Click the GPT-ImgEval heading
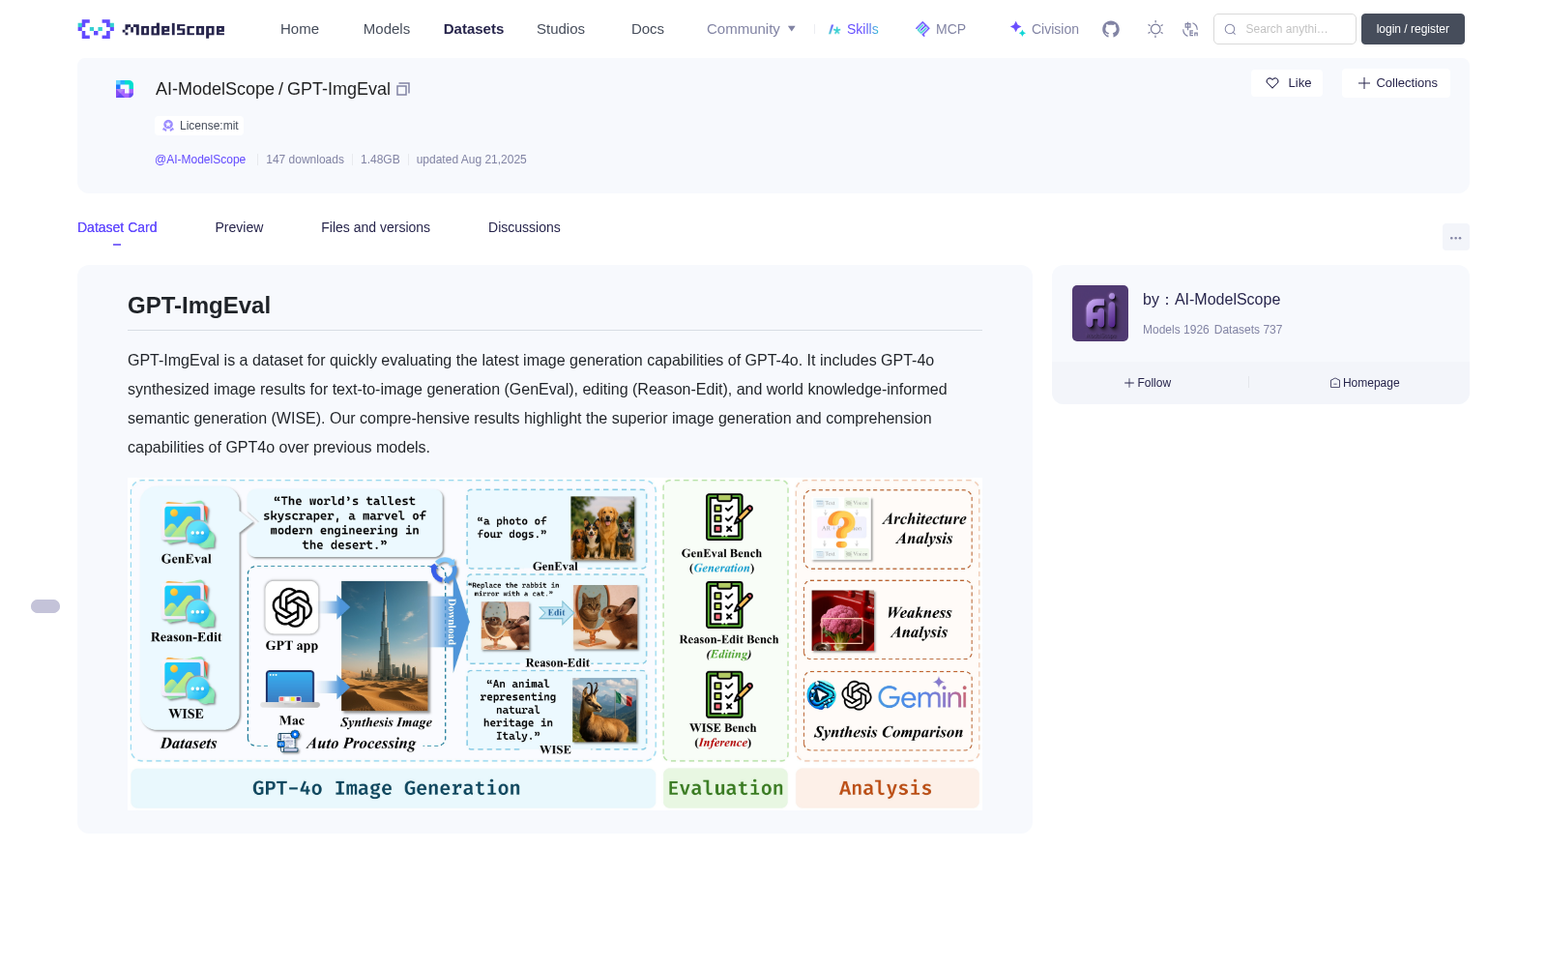 pyautogui.click(x=199, y=306)
